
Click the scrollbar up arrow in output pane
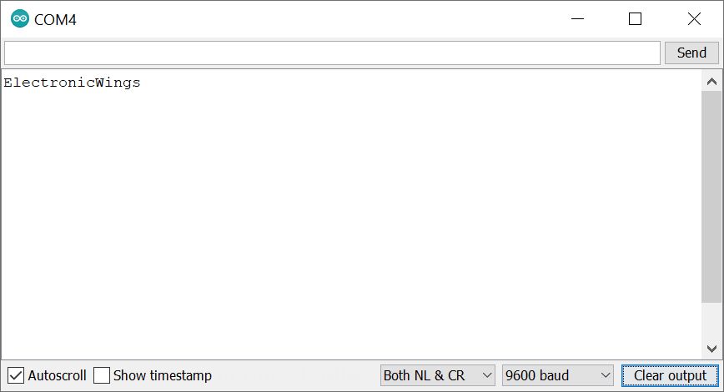pos(711,82)
